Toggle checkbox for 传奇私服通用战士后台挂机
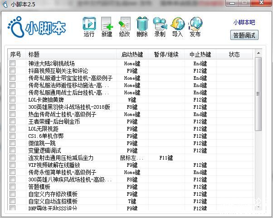Screen dimensions: 273x218 point(13,92)
